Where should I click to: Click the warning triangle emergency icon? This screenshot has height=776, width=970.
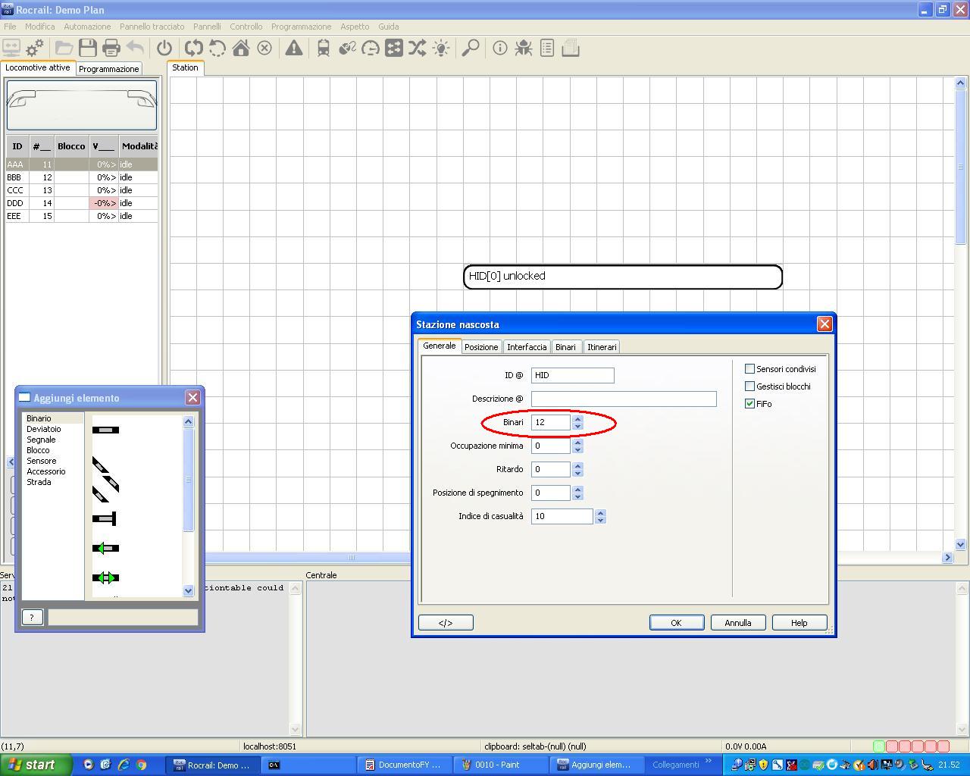tap(294, 48)
